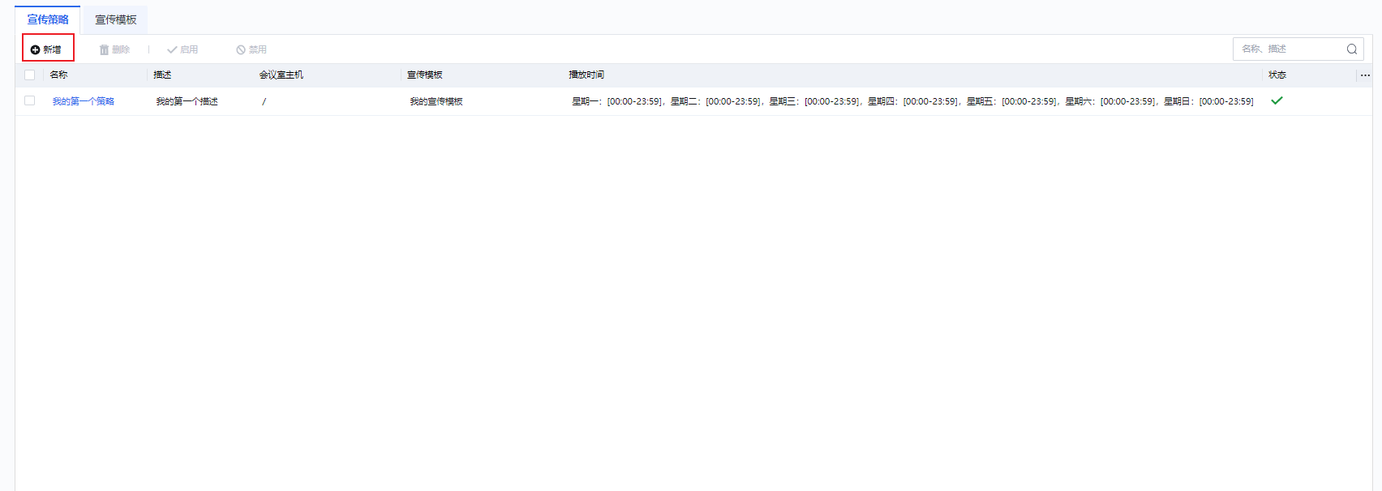Click the 会议室主机 column header
The height and width of the screenshot is (491, 1382).
point(281,75)
